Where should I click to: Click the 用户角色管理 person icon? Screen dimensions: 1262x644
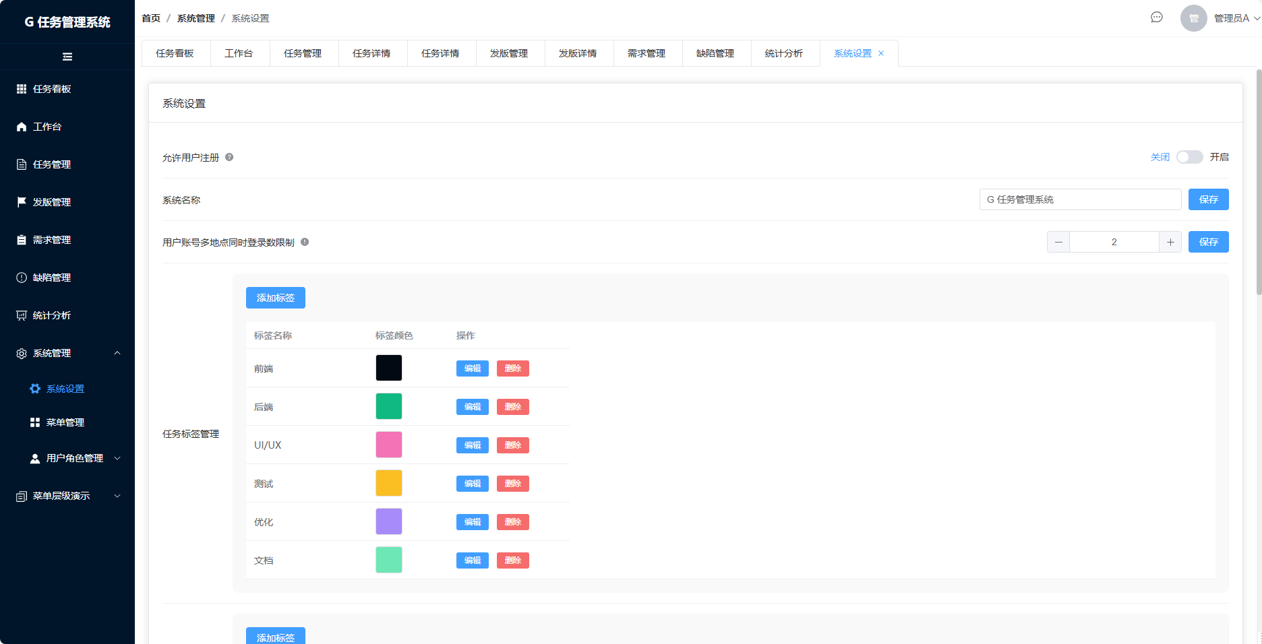(x=35, y=458)
